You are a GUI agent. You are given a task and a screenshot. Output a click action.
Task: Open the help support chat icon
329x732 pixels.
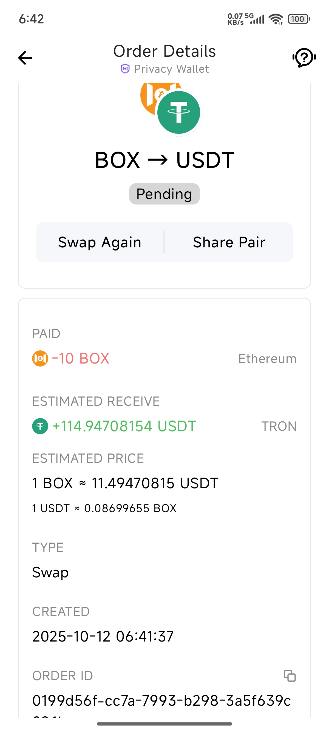click(304, 58)
